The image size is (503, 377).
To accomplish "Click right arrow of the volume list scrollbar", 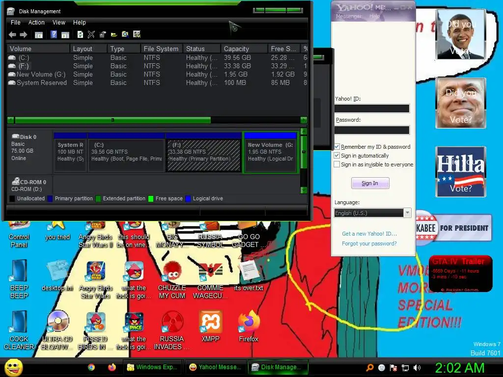I will pos(304,120).
